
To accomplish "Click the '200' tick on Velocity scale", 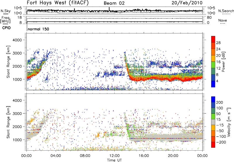I will point(220,102).
